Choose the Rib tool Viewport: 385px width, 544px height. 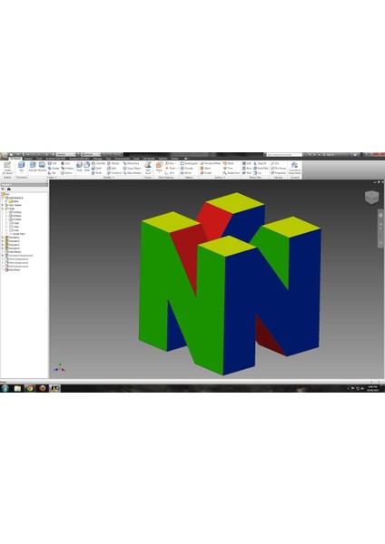point(52,173)
